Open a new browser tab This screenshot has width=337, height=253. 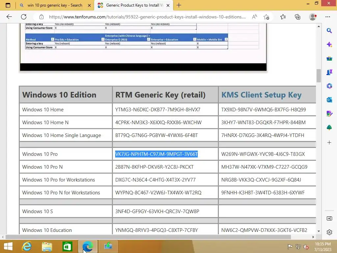pyautogui.click(x=179, y=5)
